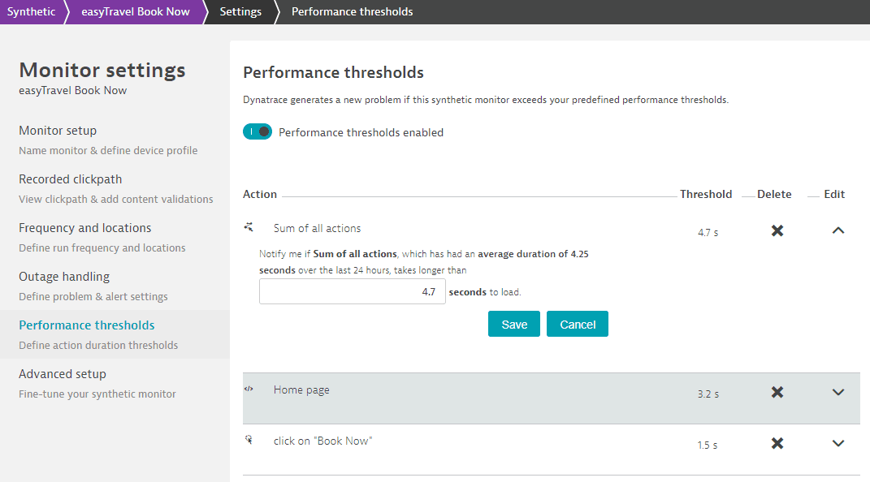Click the Home page action name
The width and height of the screenshot is (870, 482).
(301, 390)
